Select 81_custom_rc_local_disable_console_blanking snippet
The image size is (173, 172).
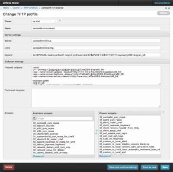click(x=124, y=144)
